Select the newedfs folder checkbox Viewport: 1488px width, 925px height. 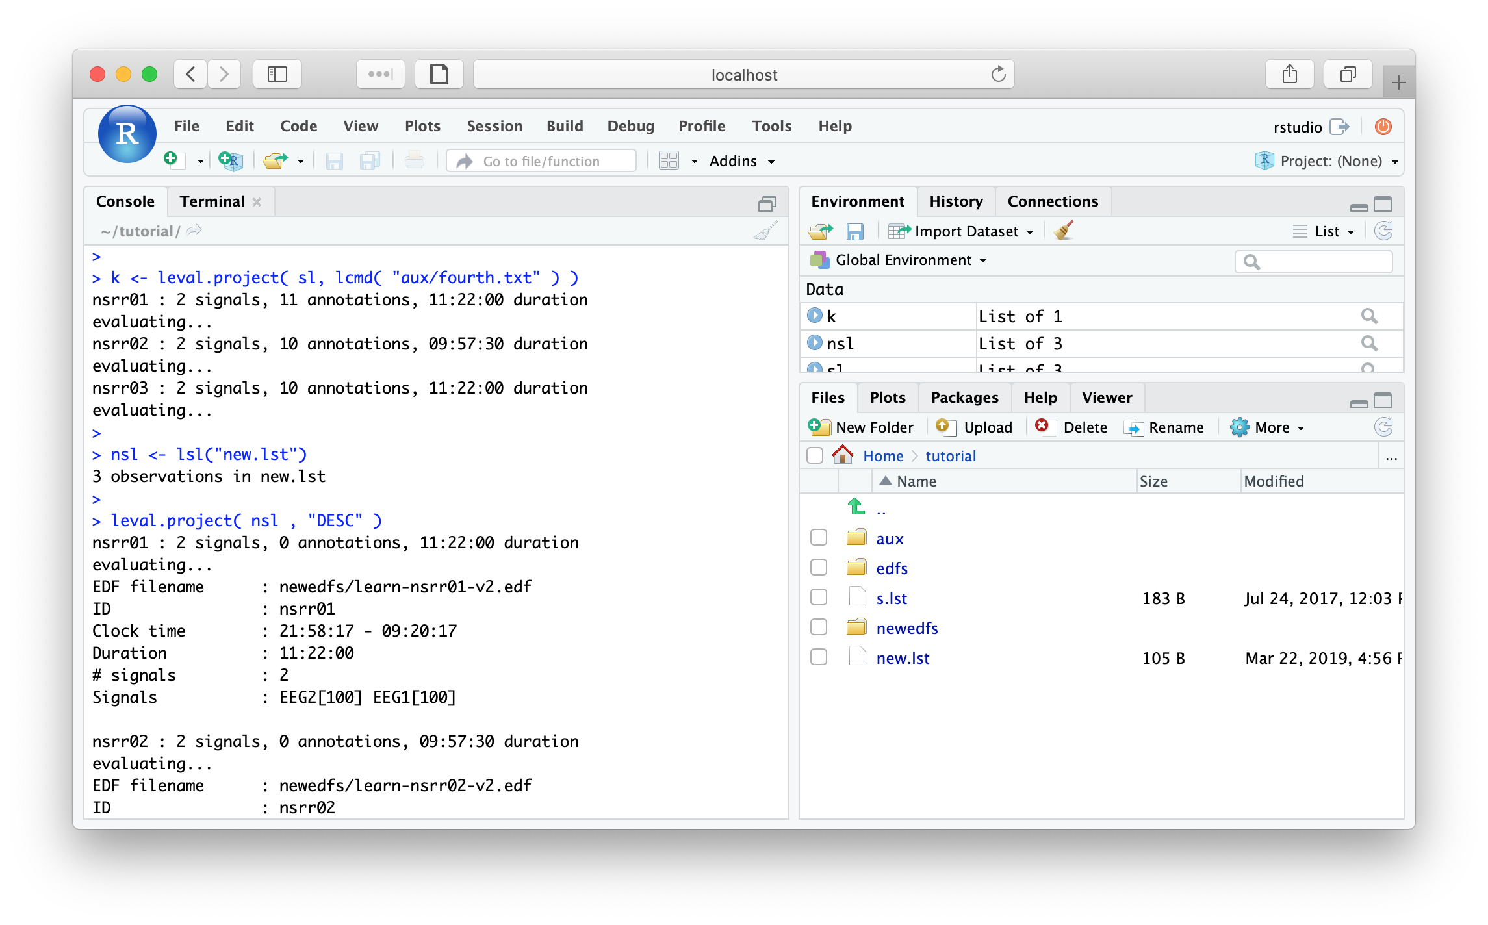(x=819, y=627)
